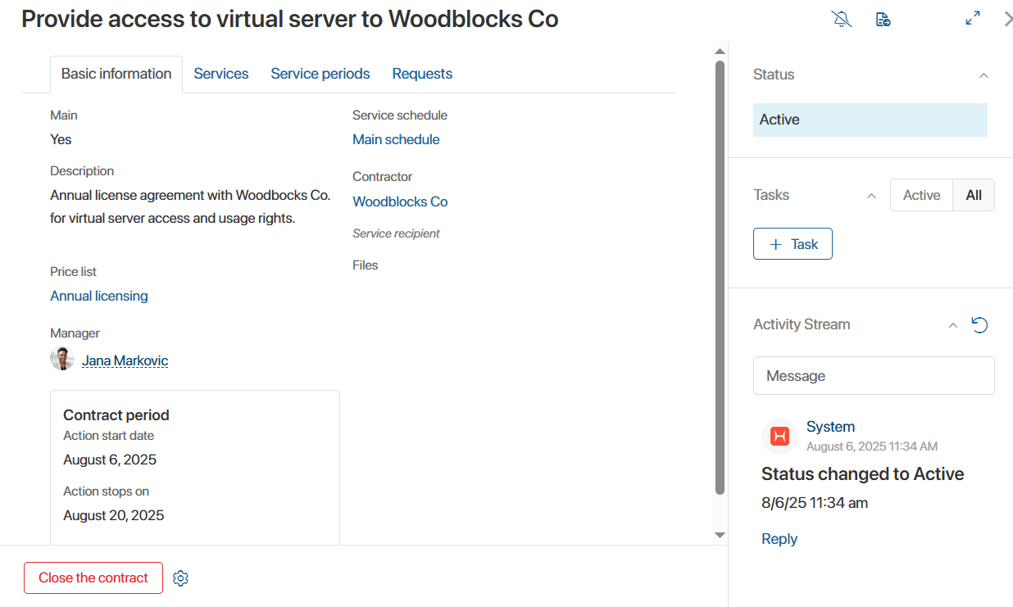Collapse the Status section
Viewport: 1013px width, 607px height.
point(983,75)
